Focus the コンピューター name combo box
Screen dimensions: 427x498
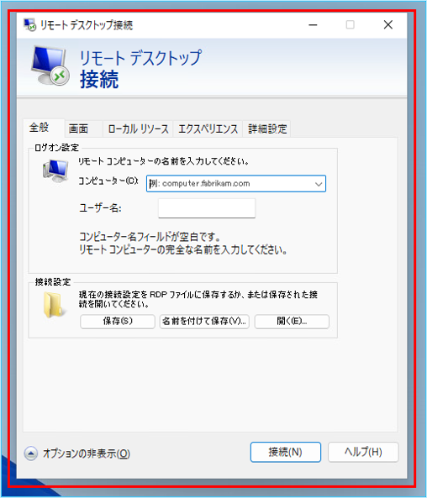pyautogui.click(x=236, y=184)
